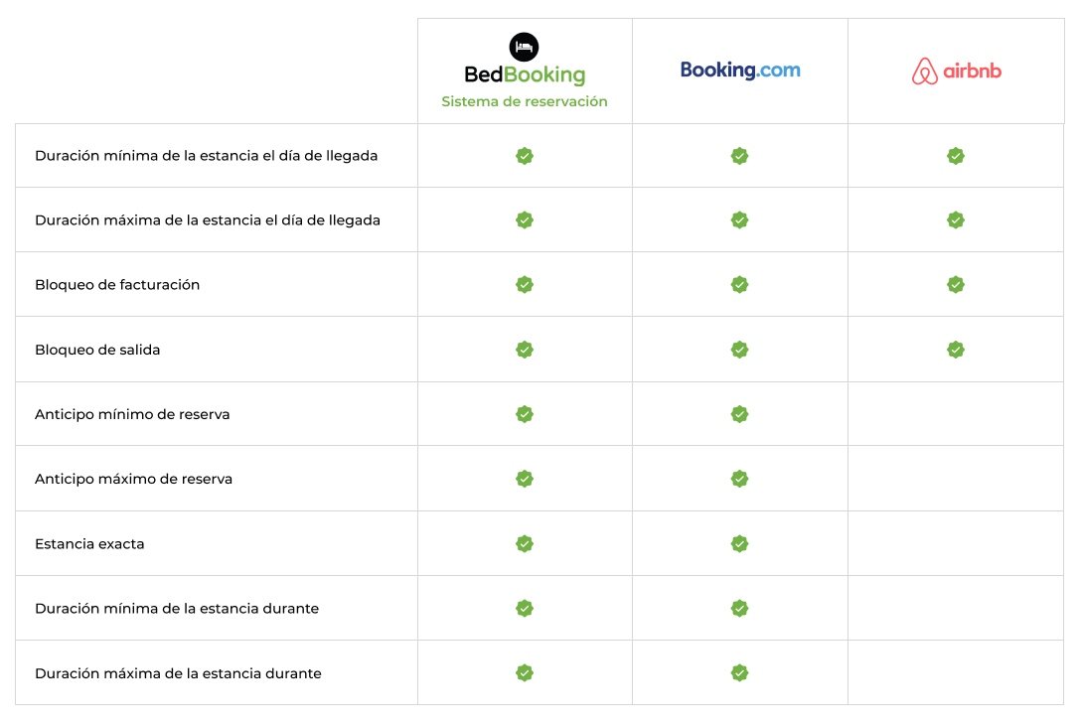The width and height of the screenshot is (1080, 723).
Task: Click airbnb checkmark for Bloqueo de salida
Action: pos(956,350)
